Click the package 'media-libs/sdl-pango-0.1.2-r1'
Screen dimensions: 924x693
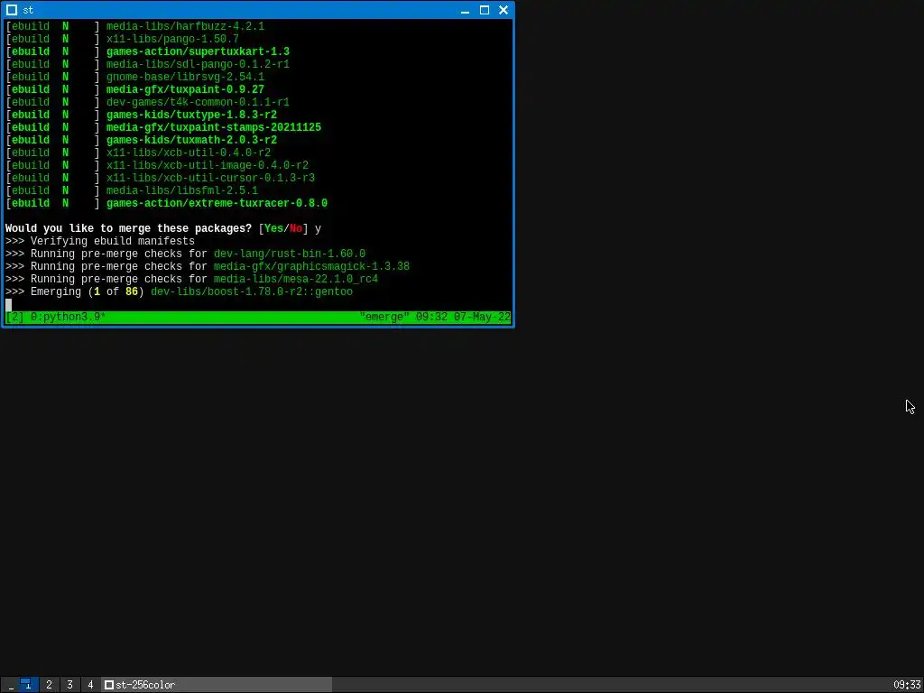coord(198,64)
